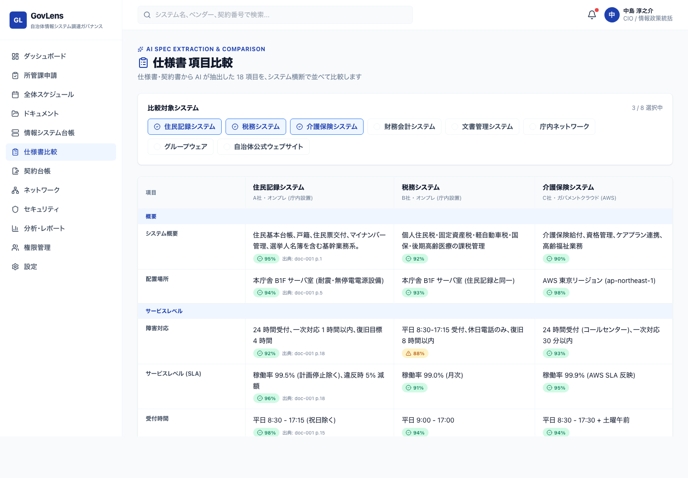Collapse the 概要 section header

151,217
